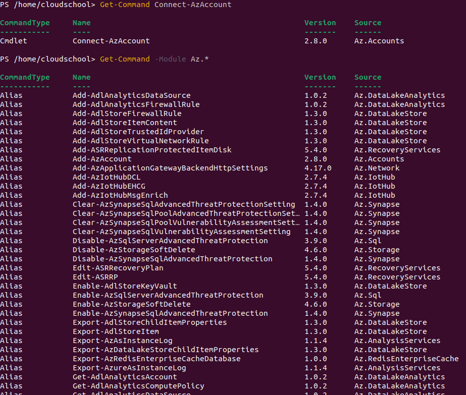
Task: Click Add-AdlStoreVirtualNetworkRule name
Action: point(141,141)
